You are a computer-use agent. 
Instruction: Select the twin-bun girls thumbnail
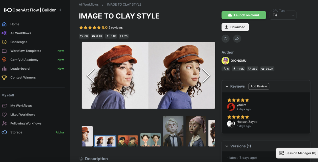pos(150,140)
